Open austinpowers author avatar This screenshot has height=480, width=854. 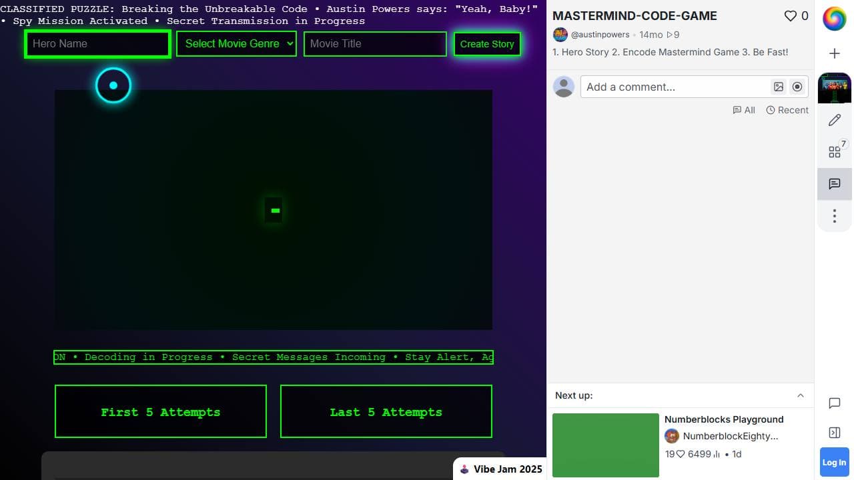[560, 35]
